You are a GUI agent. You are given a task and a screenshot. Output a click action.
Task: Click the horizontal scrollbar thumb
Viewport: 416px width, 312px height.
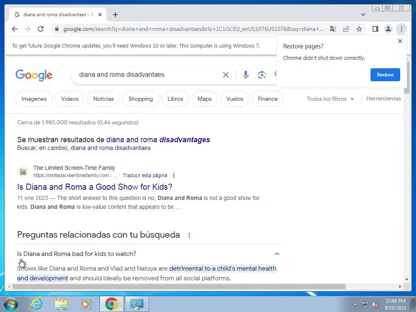(x=179, y=286)
